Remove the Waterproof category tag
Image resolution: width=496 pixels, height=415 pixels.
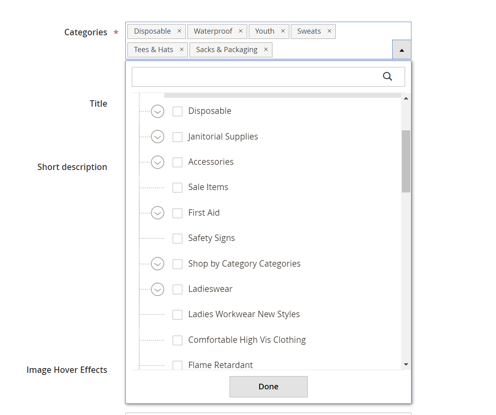[x=240, y=31]
